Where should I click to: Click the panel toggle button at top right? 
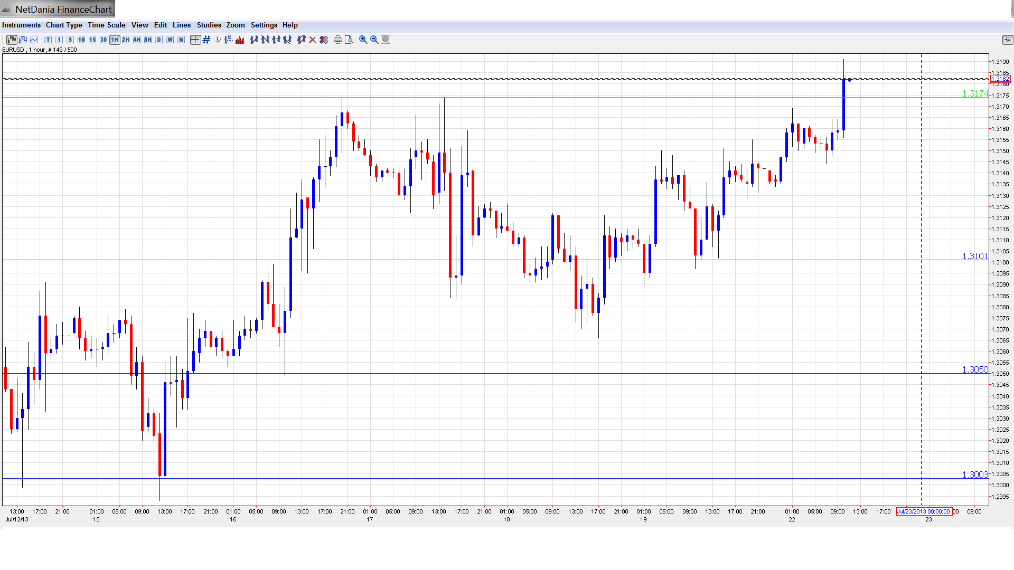[1007, 40]
